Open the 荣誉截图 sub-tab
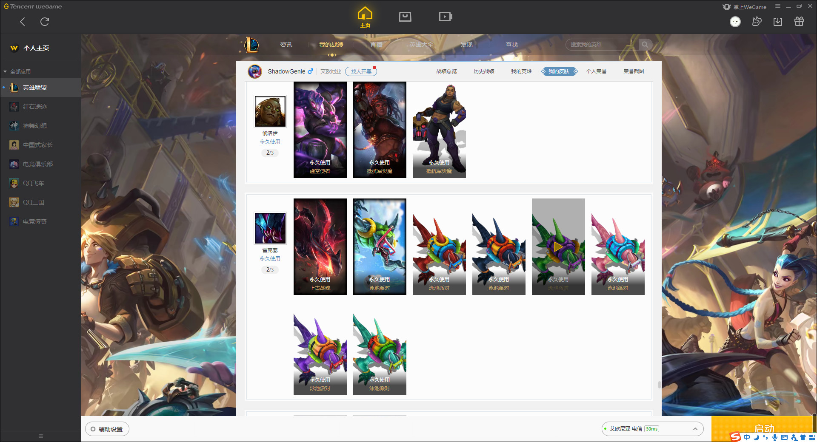The height and width of the screenshot is (442, 817). (x=634, y=71)
